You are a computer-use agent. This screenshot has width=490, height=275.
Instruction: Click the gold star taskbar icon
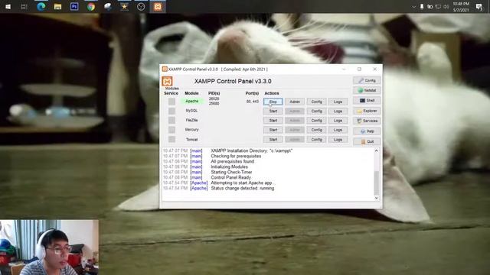[x=124, y=7]
